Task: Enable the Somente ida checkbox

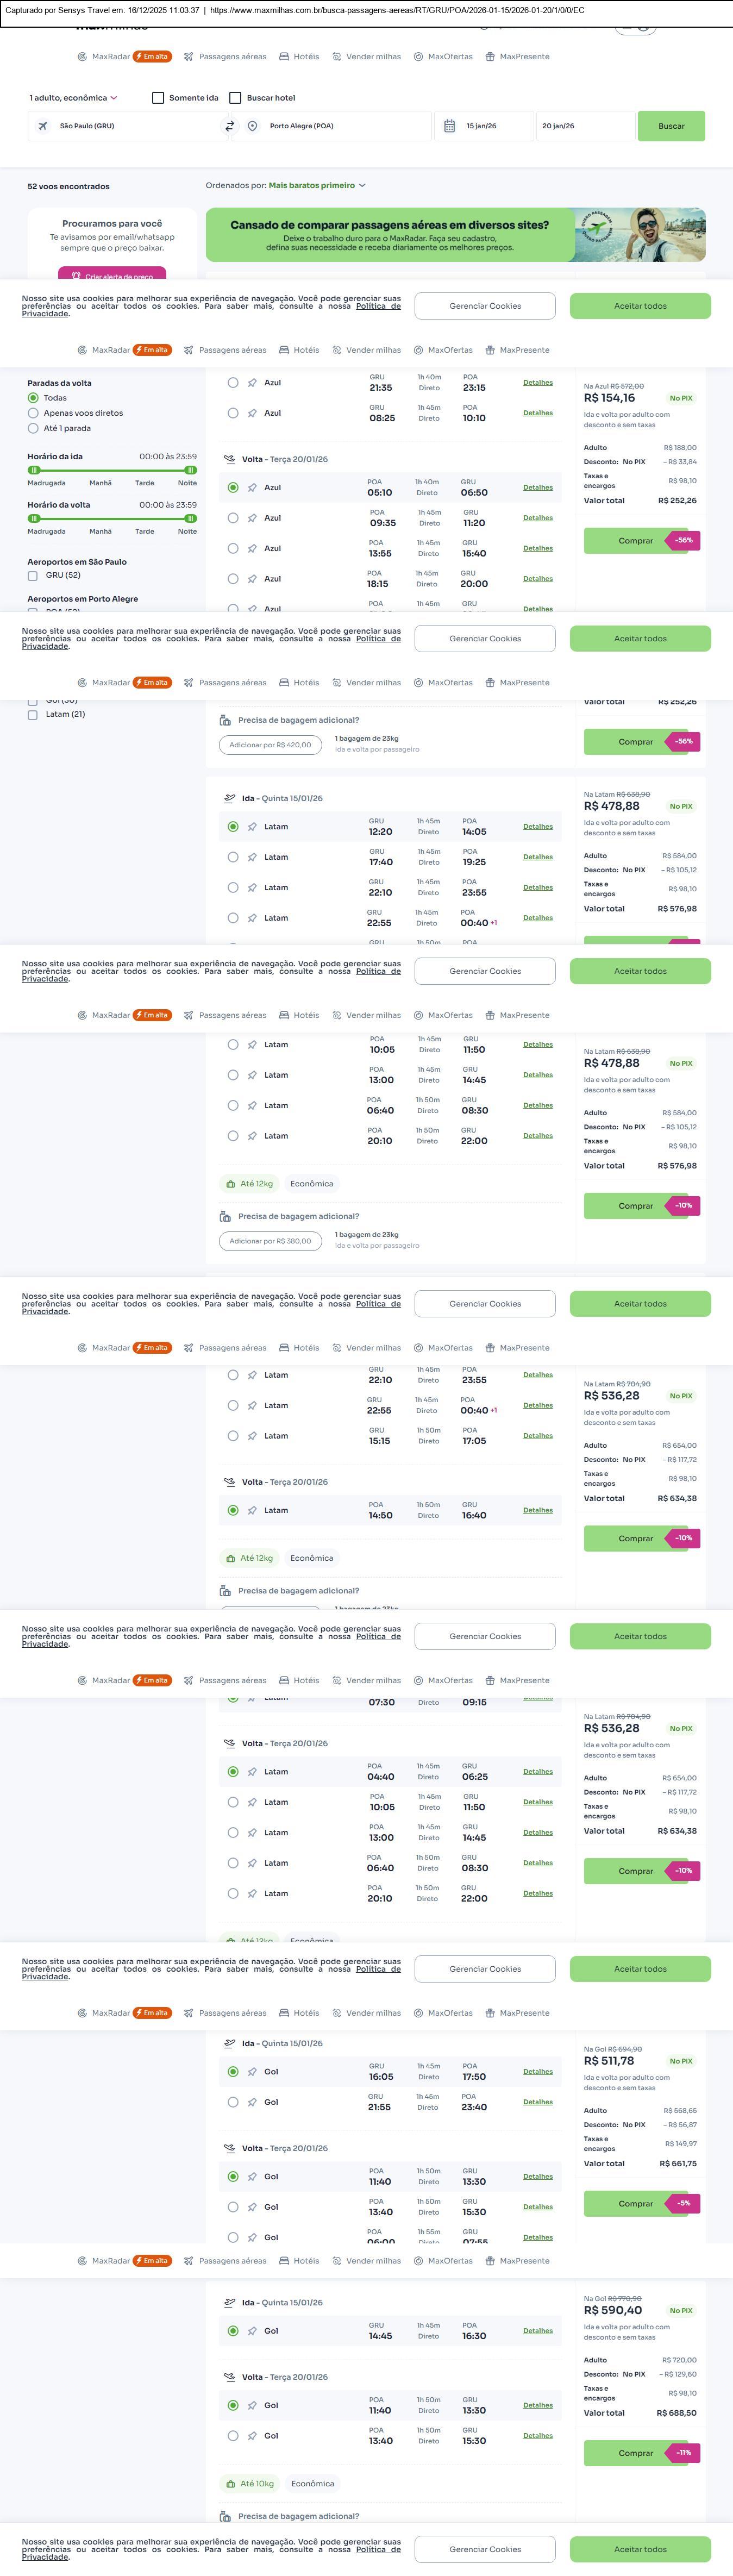Action: click(x=158, y=98)
